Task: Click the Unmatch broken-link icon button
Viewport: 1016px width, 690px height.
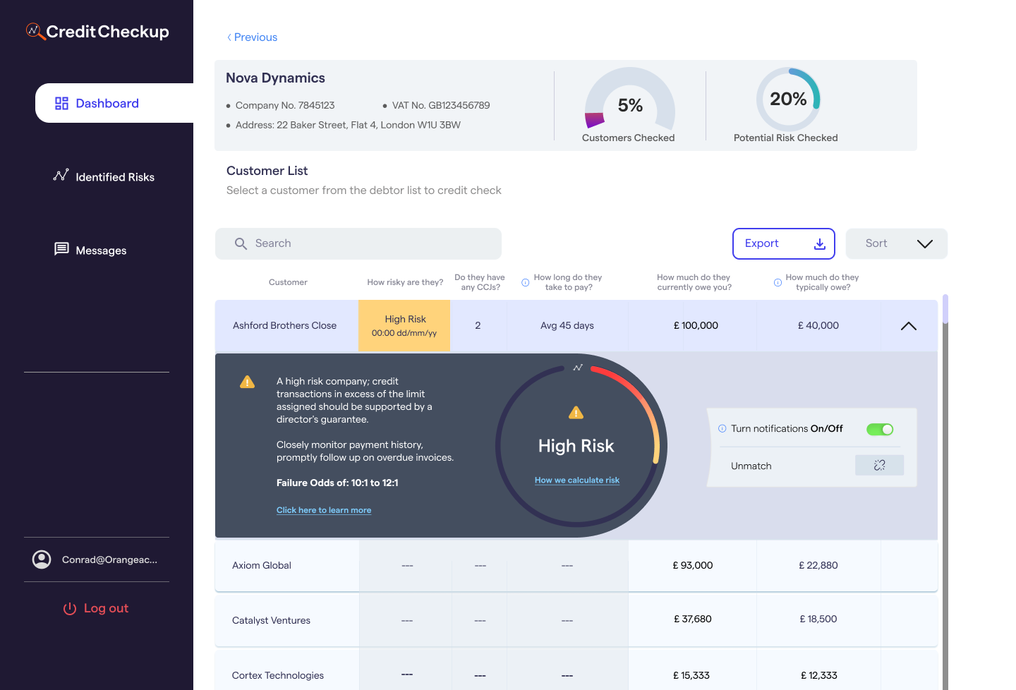Action: pyautogui.click(x=879, y=466)
